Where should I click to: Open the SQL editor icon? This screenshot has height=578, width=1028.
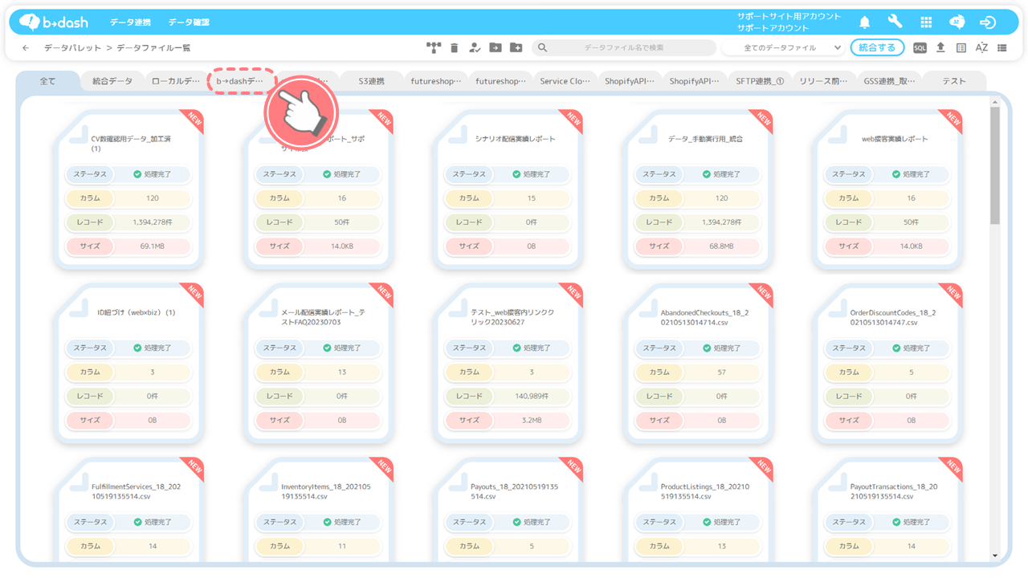click(x=920, y=48)
